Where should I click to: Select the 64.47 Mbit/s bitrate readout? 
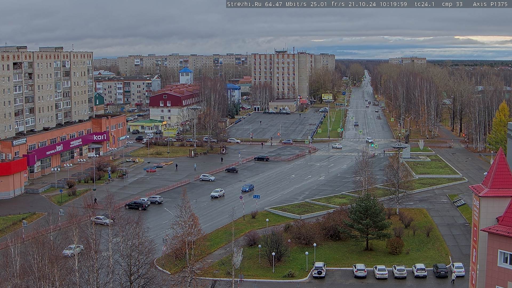pyautogui.click(x=286, y=4)
